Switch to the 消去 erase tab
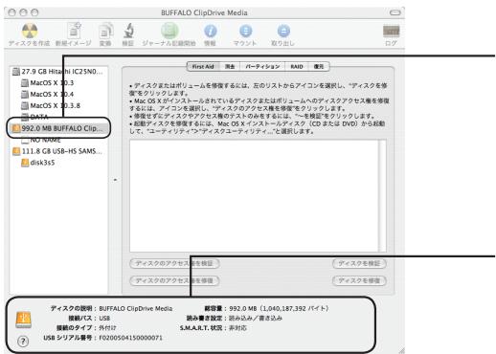Viewport: 496px width, 354px height. (x=230, y=67)
